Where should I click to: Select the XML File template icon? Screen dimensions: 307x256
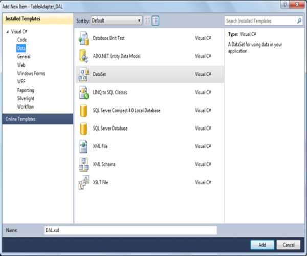tap(83, 146)
